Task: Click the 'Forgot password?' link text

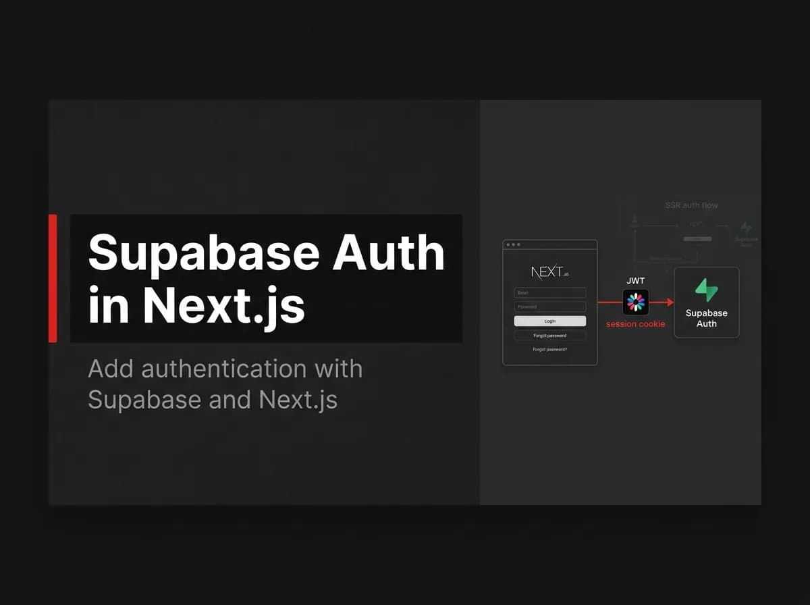Action: (x=550, y=350)
